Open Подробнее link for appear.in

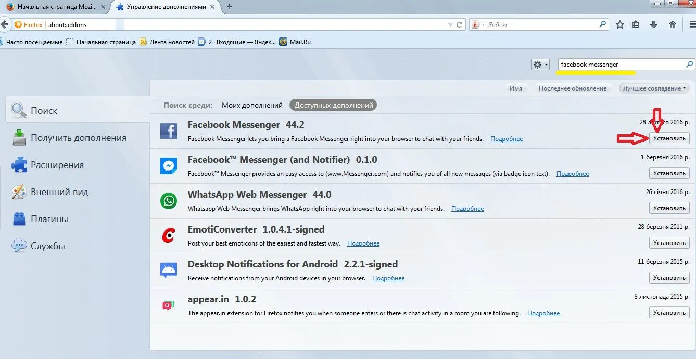click(543, 313)
